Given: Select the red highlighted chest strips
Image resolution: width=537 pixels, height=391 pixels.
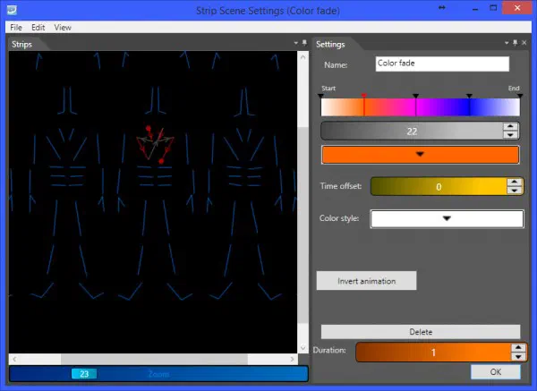Looking at the screenshot, I should pos(155,144).
